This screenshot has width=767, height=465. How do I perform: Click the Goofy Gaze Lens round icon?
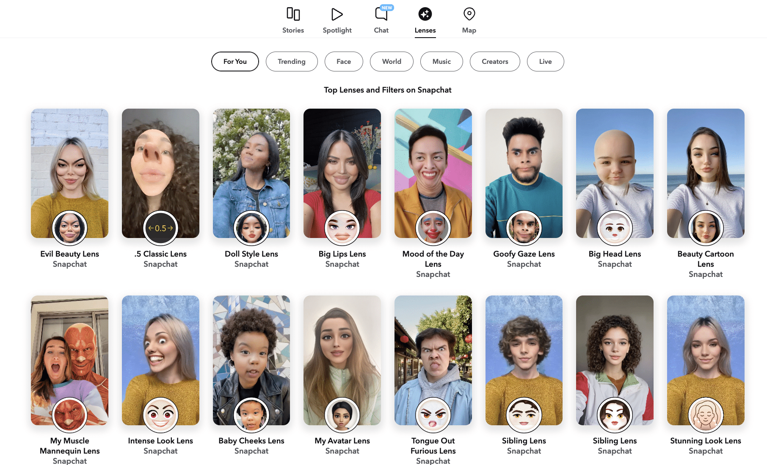[524, 228]
